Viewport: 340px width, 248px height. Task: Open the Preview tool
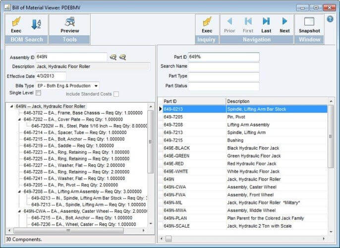(69, 24)
